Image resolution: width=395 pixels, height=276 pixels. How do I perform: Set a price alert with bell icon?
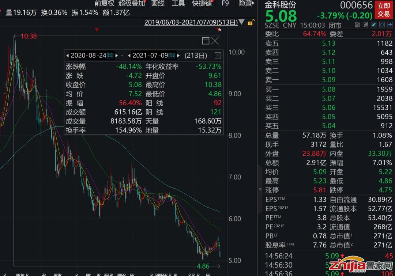click(382, 25)
